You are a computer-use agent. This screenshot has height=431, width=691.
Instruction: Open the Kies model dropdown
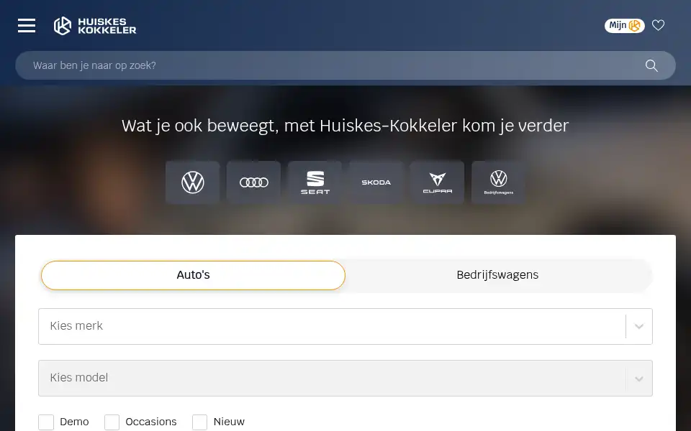pos(345,379)
